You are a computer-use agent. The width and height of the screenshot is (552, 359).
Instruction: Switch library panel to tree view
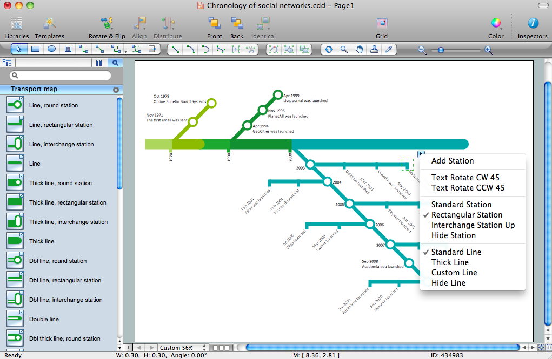(x=7, y=63)
